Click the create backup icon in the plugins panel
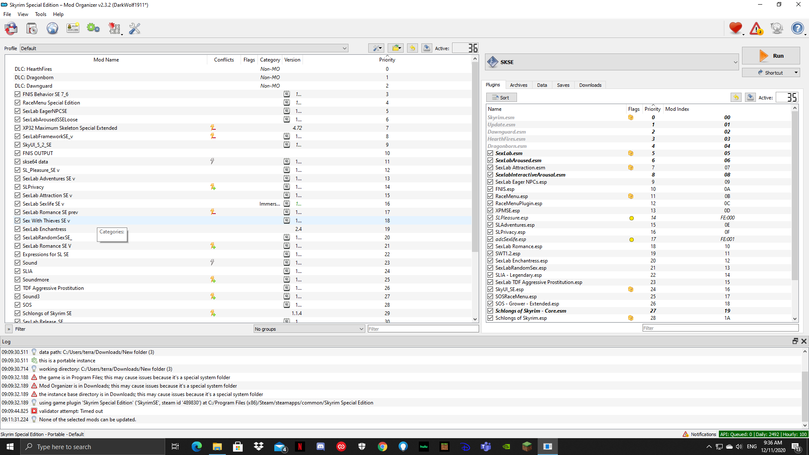Screen dimensions: 809x455 750,97
